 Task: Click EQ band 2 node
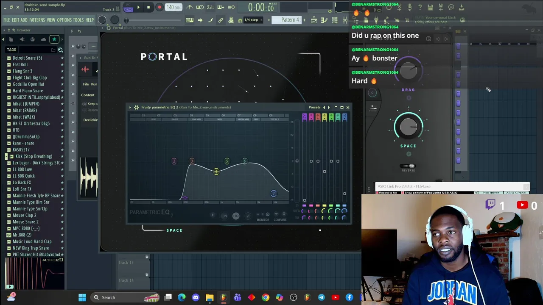[174, 161]
